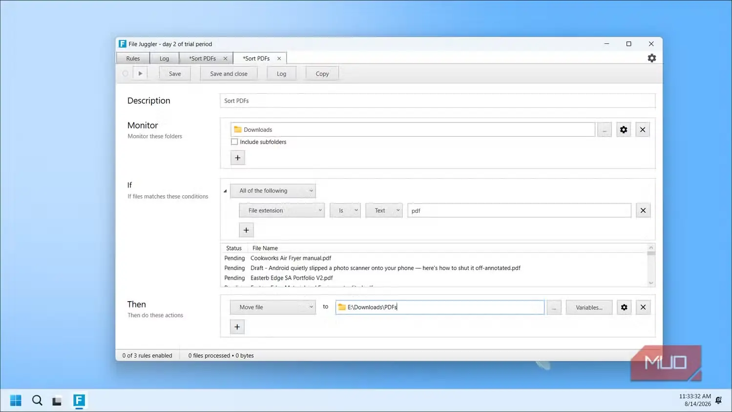This screenshot has height=412, width=732.
Task: Select Draft - Android quietly slipped row
Action: [435, 268]
